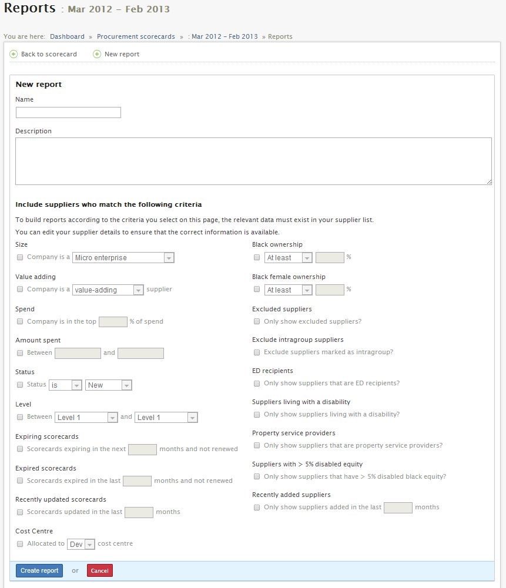This screenshot has height=588, width=506.
Task: Grab the Description box resize handle
Action: pyautogui.click(x=489, y=182)
